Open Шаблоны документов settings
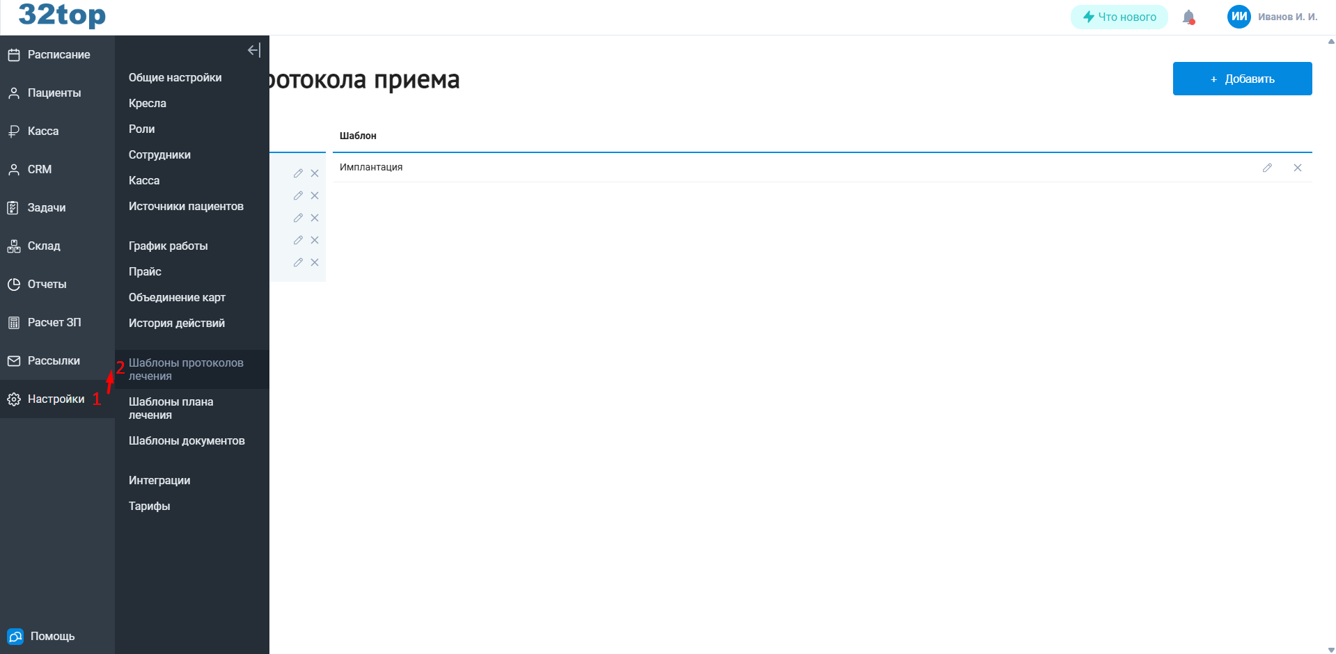Viewport: 1336px width, 654px height. [x=187, y=440]
